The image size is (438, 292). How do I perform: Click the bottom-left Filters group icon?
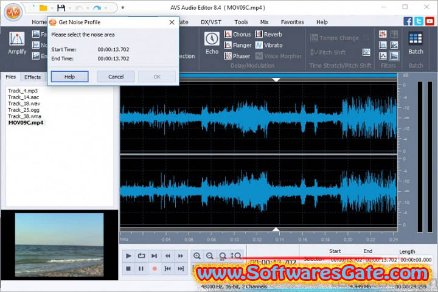click(383, 56)
